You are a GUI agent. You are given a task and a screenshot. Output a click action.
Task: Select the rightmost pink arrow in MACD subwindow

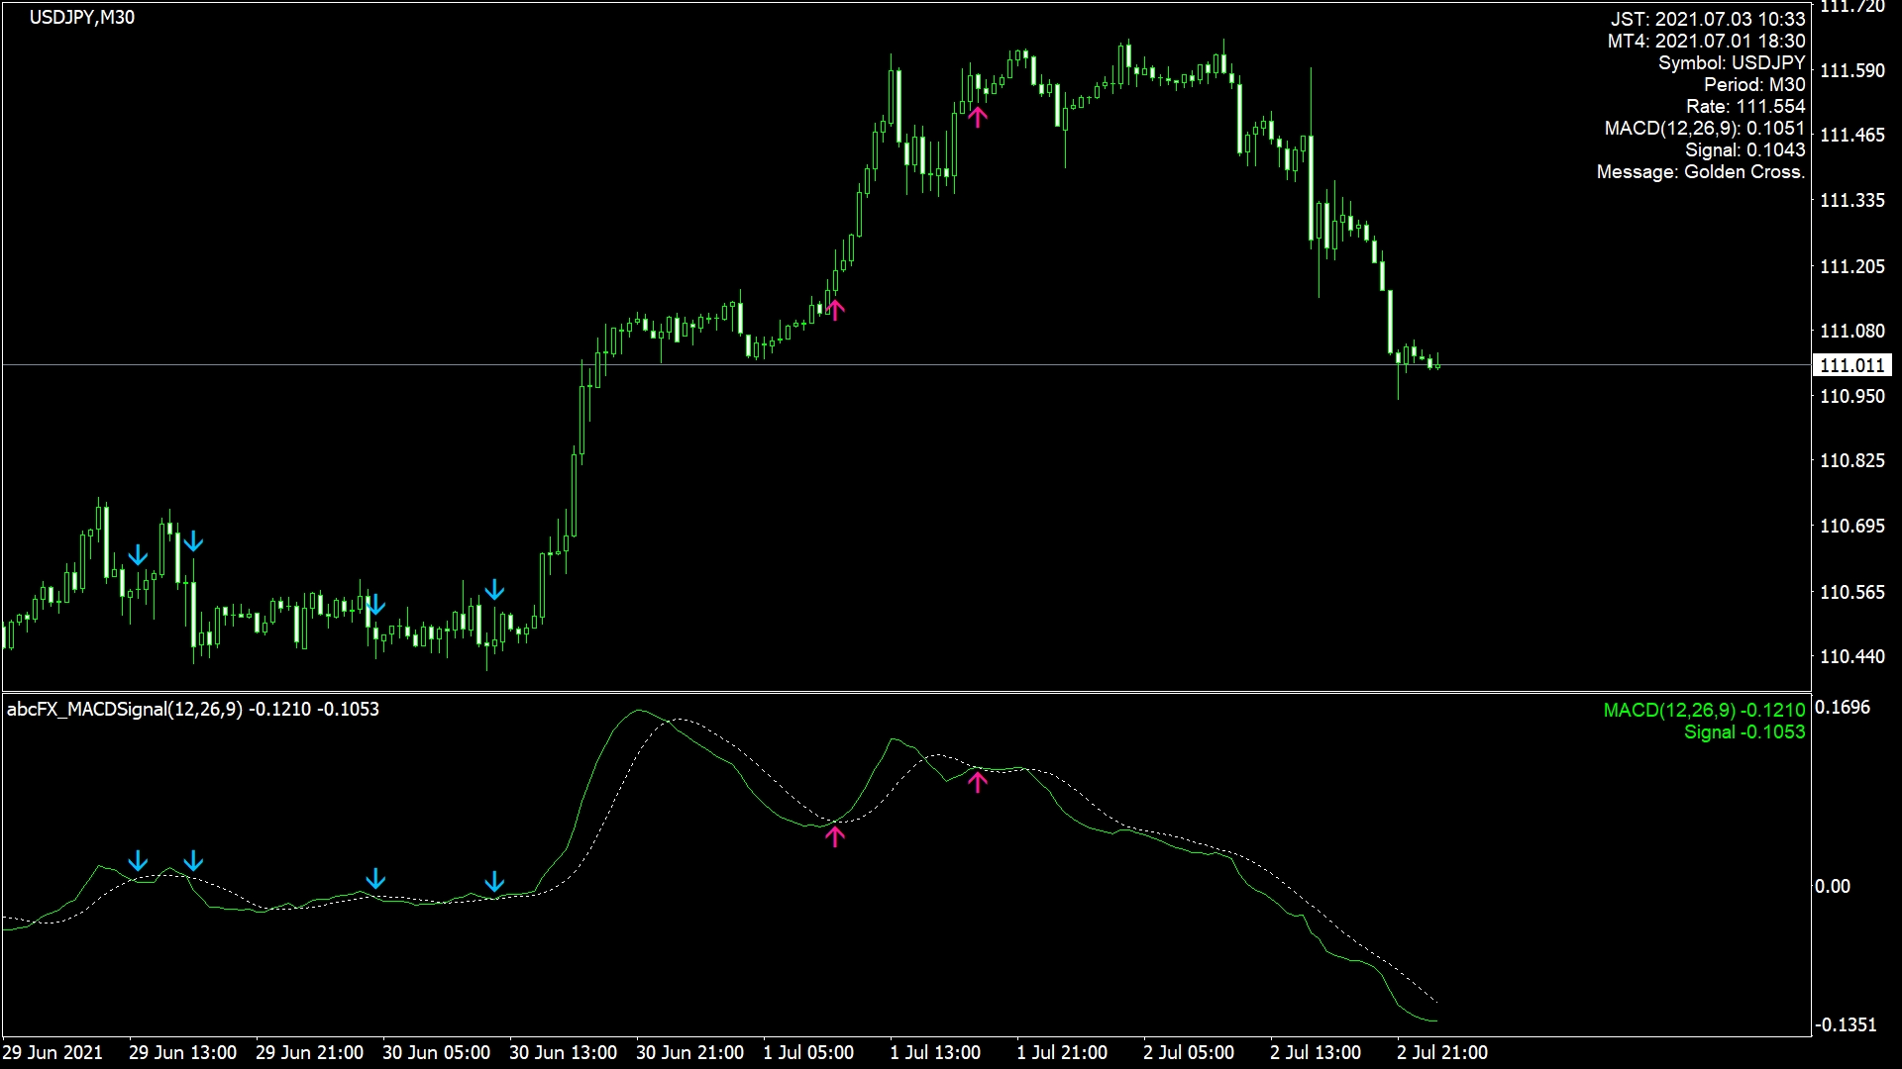point(978,782)
